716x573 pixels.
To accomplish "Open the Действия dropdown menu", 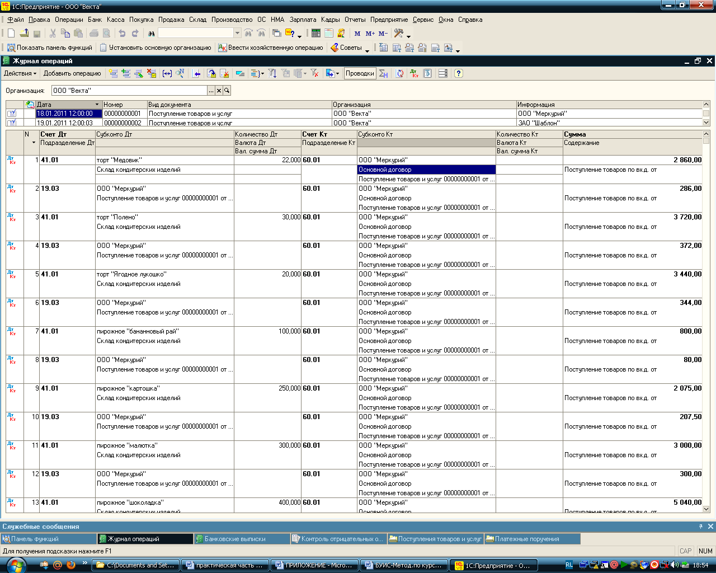I will tap(20, 73).
